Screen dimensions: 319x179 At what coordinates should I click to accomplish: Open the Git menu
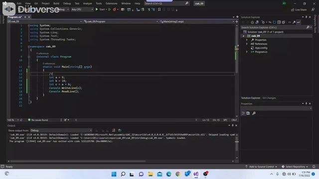[x=36, y=3]
